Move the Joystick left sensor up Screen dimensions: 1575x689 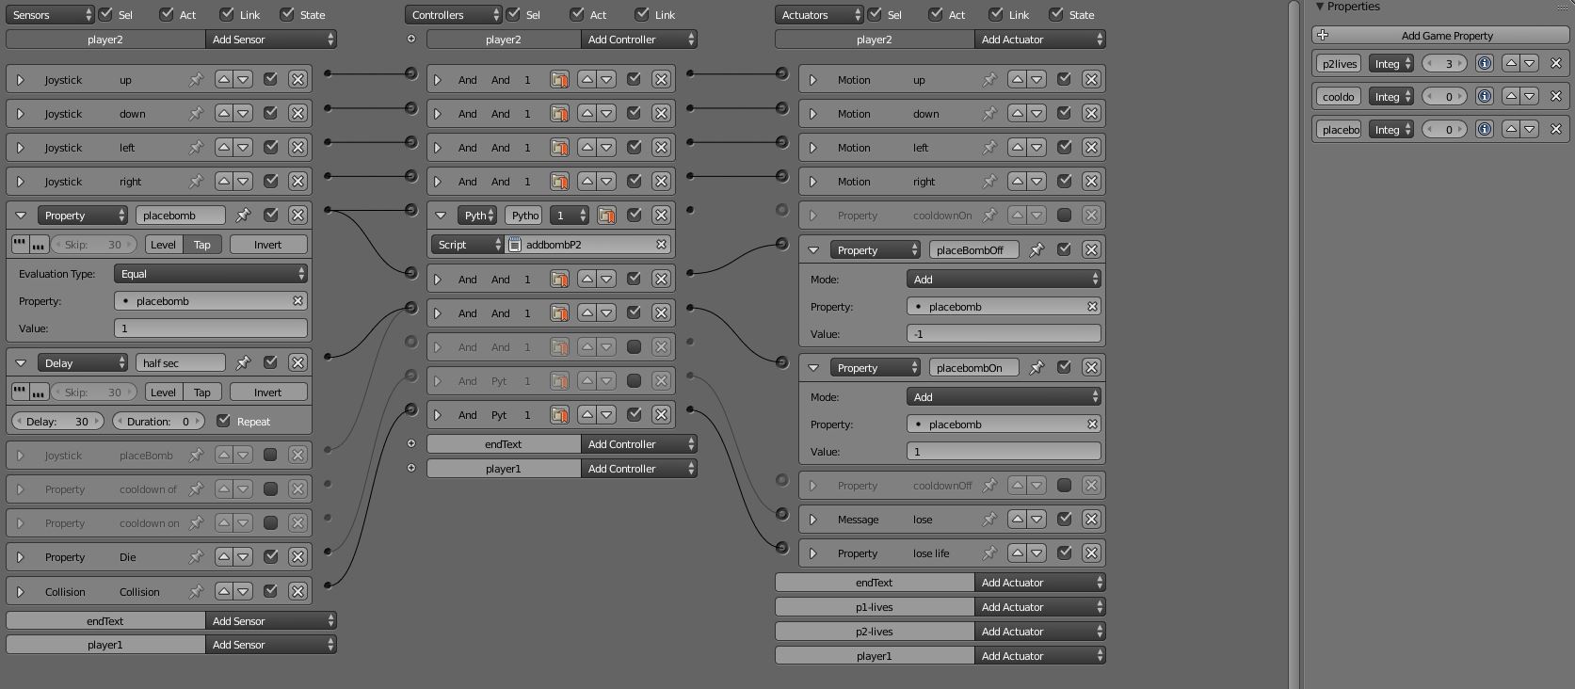coord(224,148)
